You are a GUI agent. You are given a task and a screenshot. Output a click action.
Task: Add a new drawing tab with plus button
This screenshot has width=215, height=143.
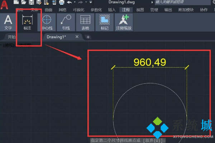coord(88,37)
